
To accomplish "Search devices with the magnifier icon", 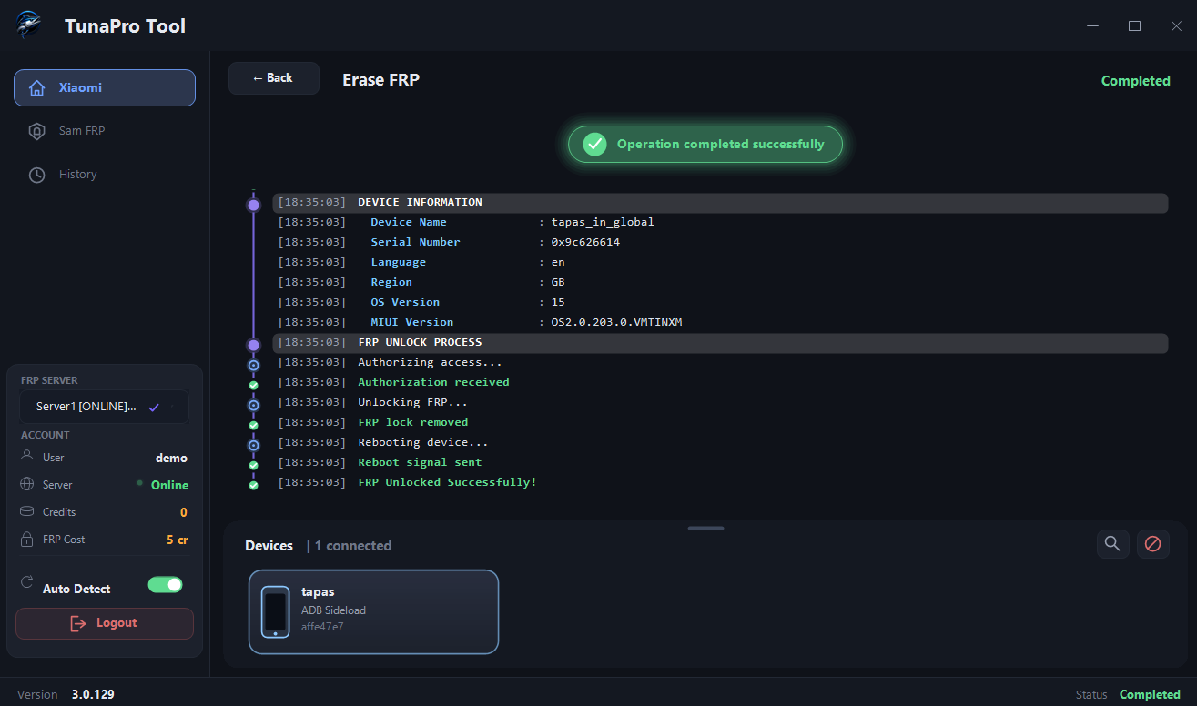I will 1112,544.
